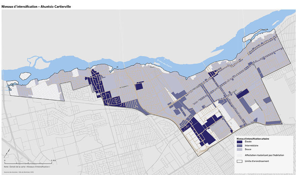Click the isolated dark square near De Salaberry

pyautogui.click(x=139, y=86)
